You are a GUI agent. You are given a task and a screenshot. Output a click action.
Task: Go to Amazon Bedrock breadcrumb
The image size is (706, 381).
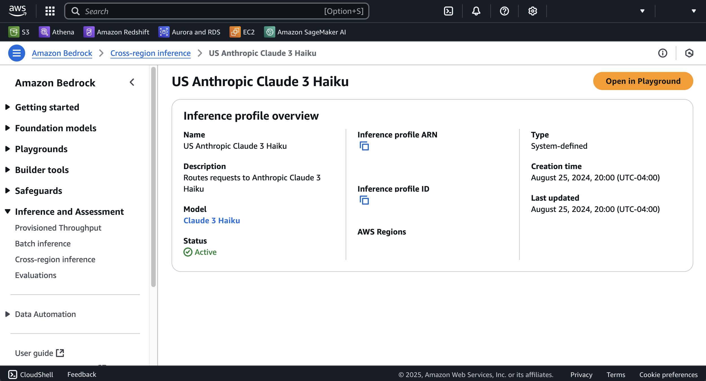[62, 53]
